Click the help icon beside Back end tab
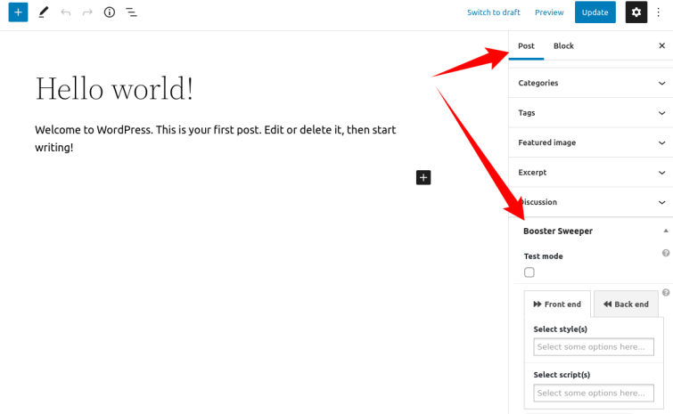Viewport: 673px width, 414px height. tap(666, 293)
